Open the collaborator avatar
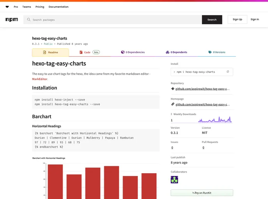Viewport: 268px width, 199px height. pyautogui.click(x=175, y=180)
